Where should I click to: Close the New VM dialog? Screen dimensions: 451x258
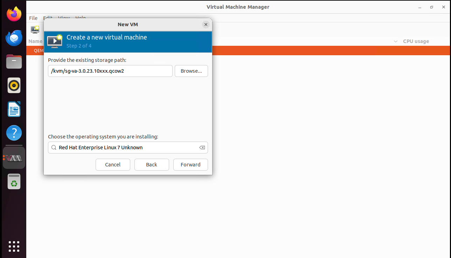point(206,24)
